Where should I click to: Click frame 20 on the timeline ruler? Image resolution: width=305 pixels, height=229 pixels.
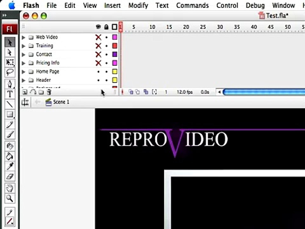point(186,27)
